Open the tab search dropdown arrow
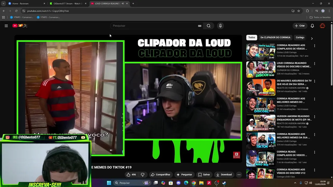333x187 pixels. coord(3,4)
